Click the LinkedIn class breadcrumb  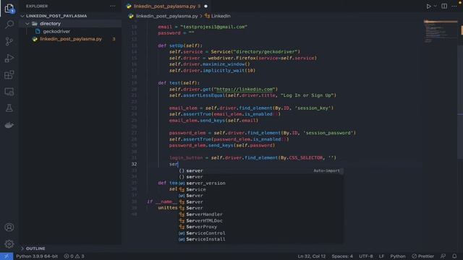(221, 16)
